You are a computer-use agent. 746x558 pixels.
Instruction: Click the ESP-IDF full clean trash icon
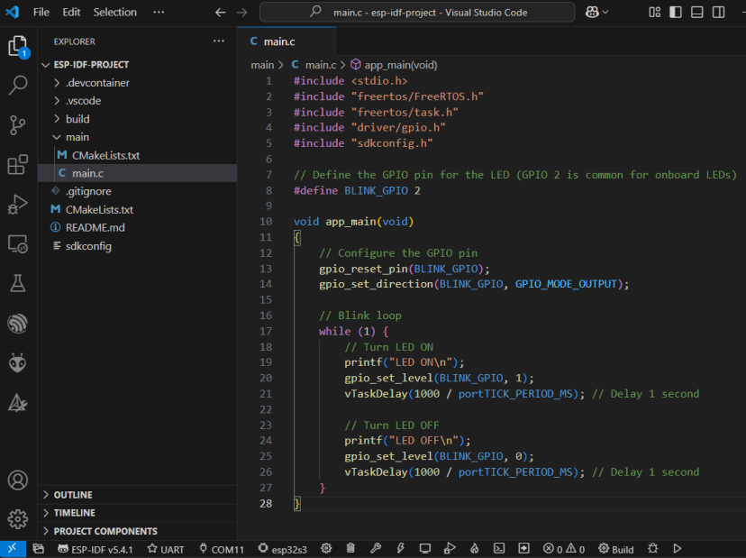point(350,548)
